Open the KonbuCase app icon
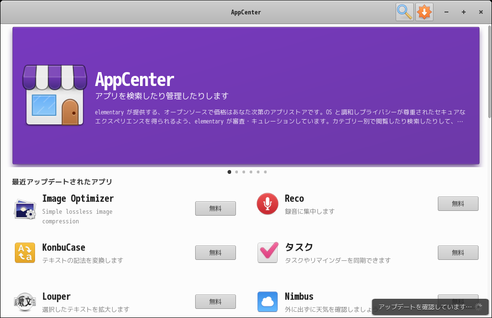The image size is (492, 318). click(x=24, y=253)
